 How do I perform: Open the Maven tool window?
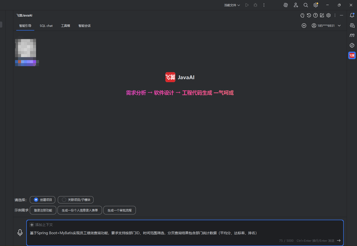[x=352, y=35]
